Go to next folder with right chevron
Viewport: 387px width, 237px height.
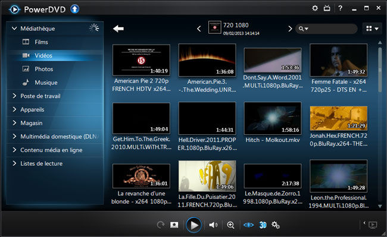coord(290,29)
